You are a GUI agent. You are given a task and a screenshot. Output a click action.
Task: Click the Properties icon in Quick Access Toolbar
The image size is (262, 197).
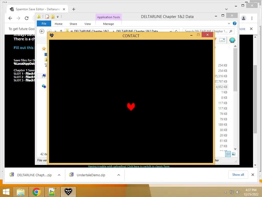(x=47, y=17)
